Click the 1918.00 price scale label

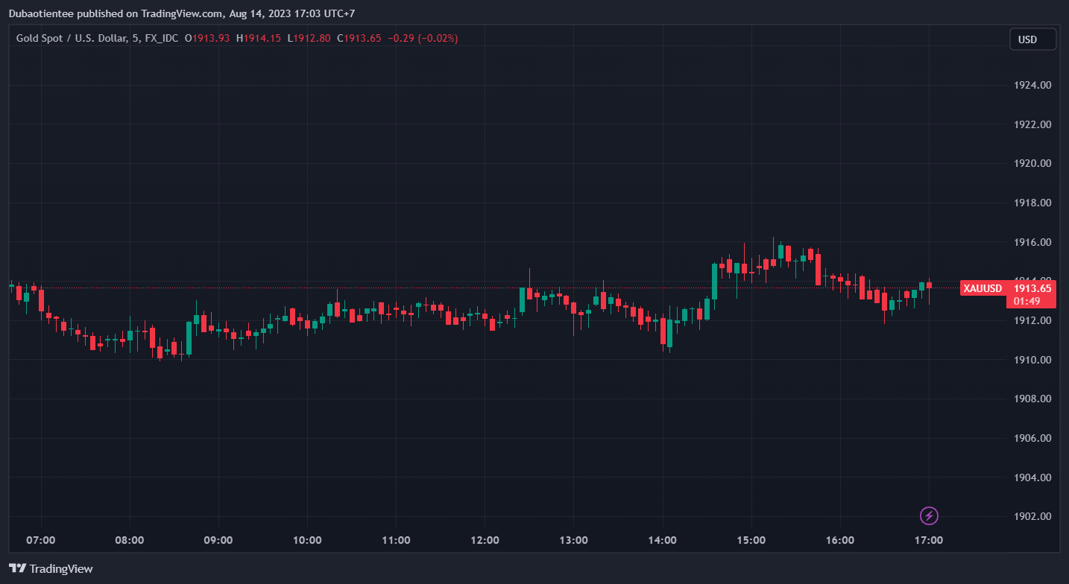click(1033, 203)
